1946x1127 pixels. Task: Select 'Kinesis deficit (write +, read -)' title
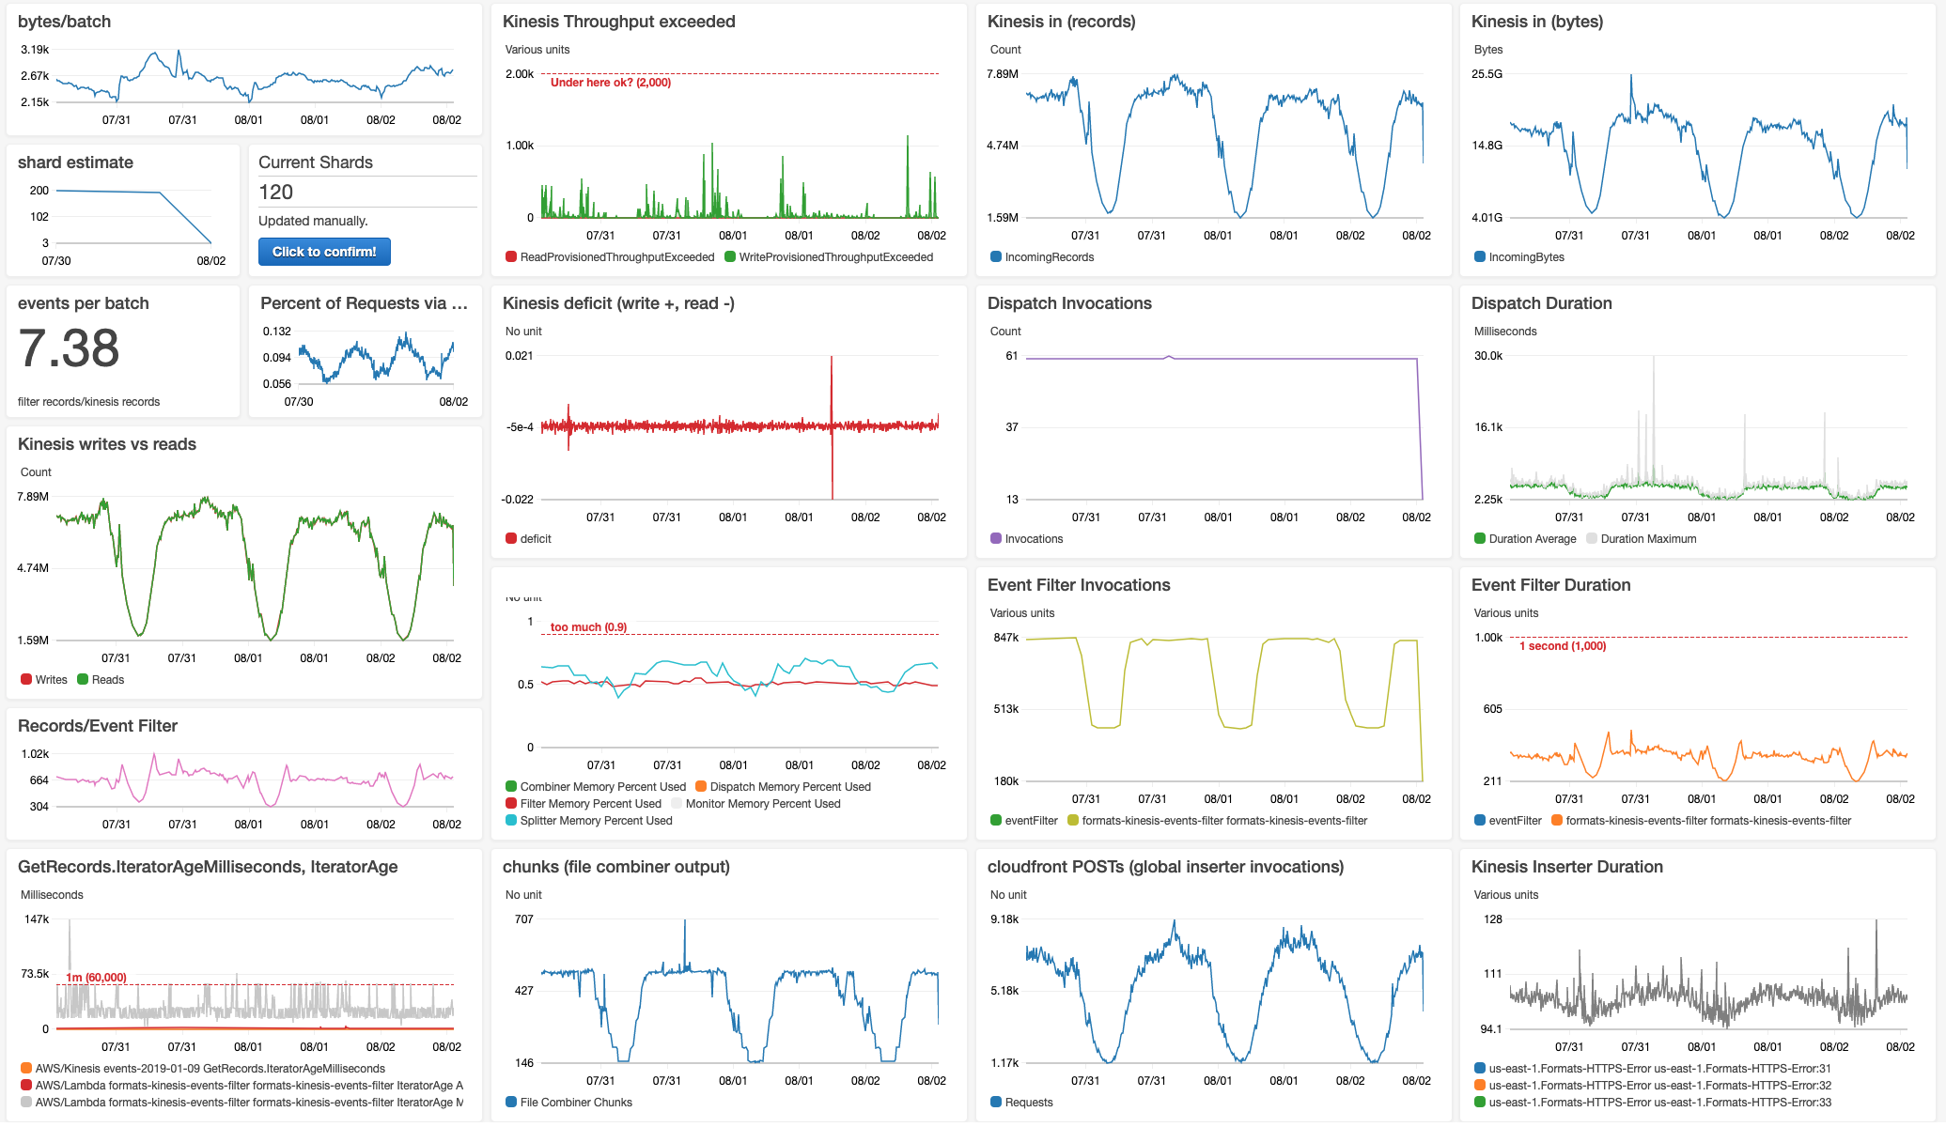pos(618,303)
